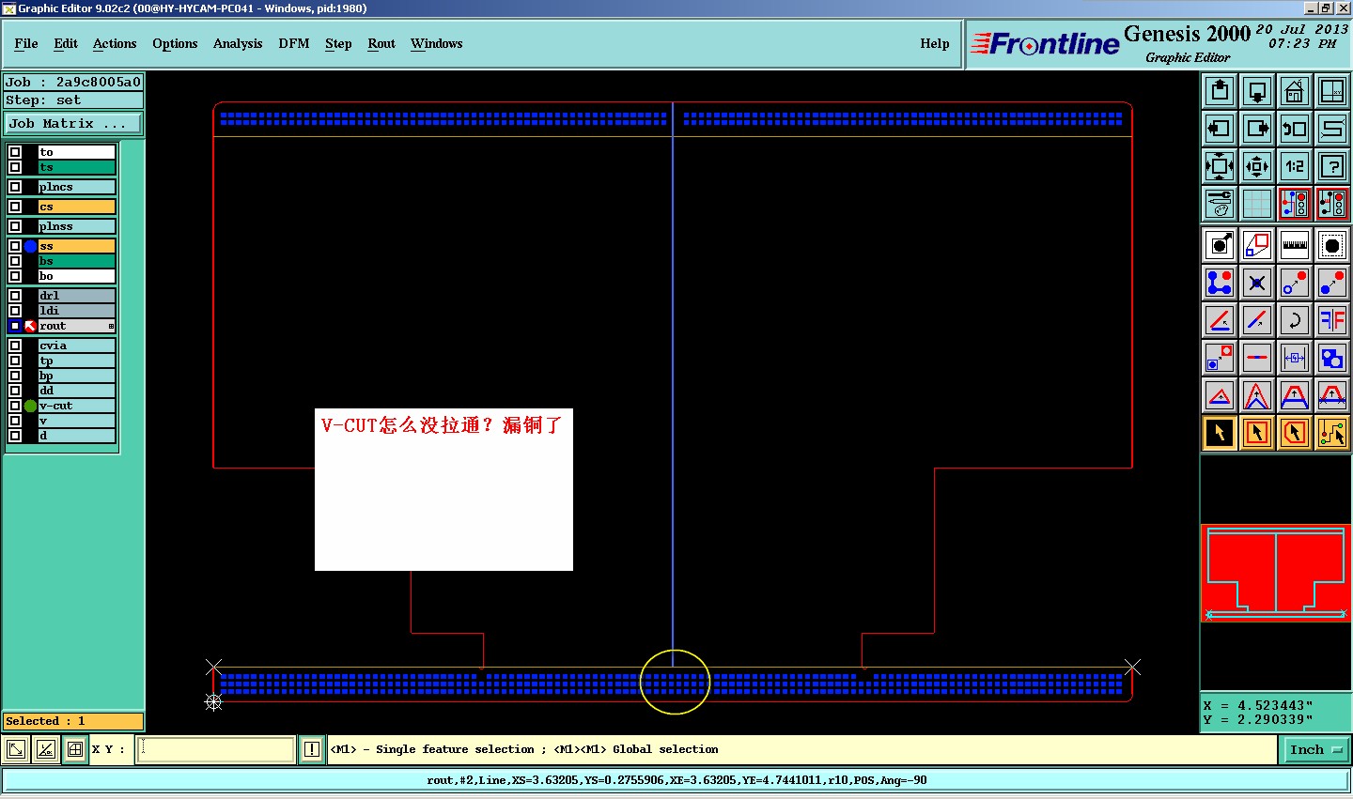Click the home view house icon

coord(1294,91)
